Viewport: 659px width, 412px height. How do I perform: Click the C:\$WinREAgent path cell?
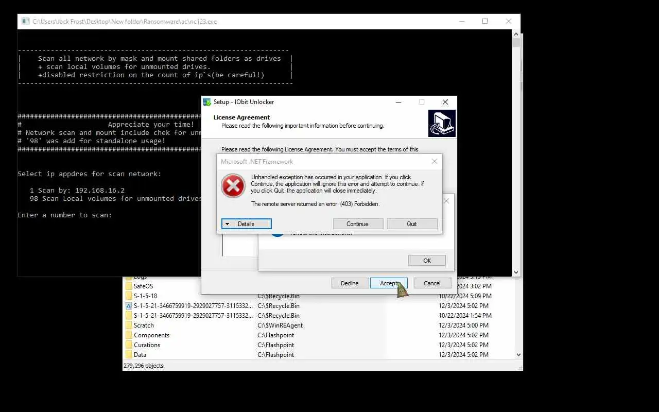coord(280,325)
